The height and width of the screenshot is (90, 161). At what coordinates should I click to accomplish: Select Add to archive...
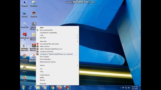click(57, 46)
